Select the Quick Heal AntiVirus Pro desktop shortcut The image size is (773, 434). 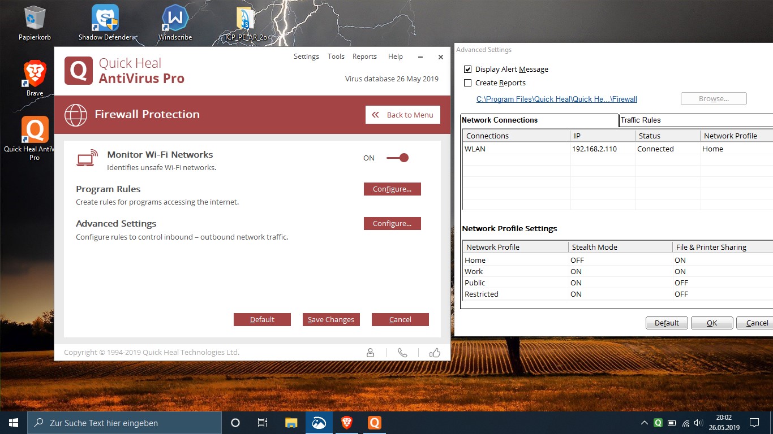point(35,138)
